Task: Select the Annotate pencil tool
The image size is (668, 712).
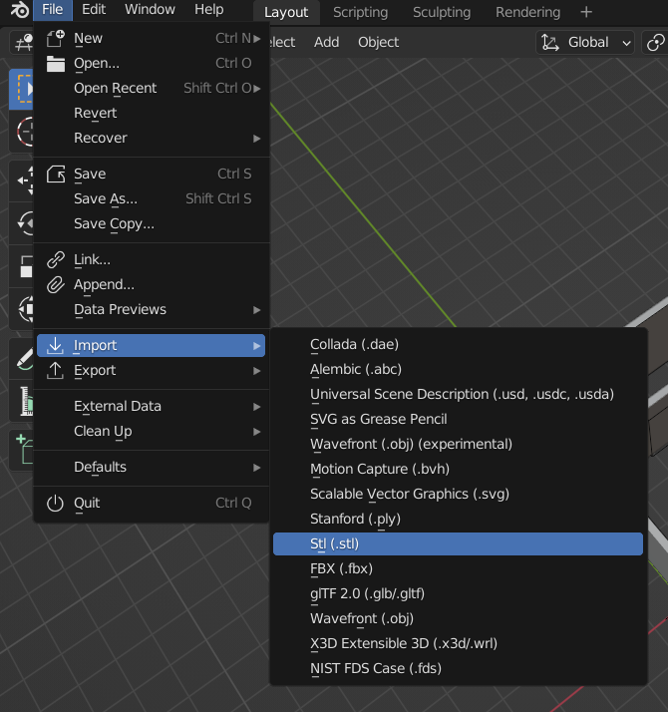Action: point(22,359)
